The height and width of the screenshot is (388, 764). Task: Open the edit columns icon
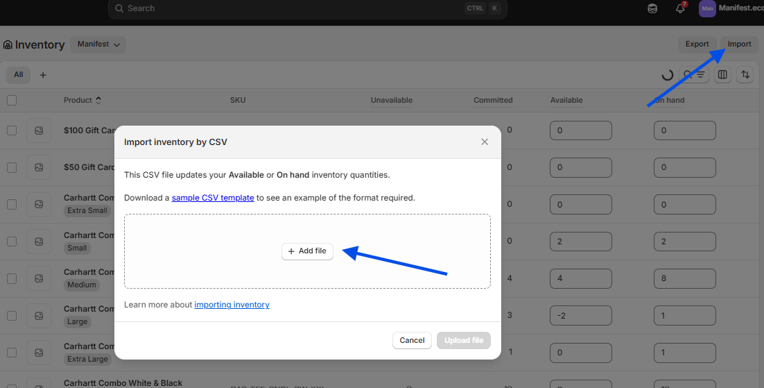(723, 75)
